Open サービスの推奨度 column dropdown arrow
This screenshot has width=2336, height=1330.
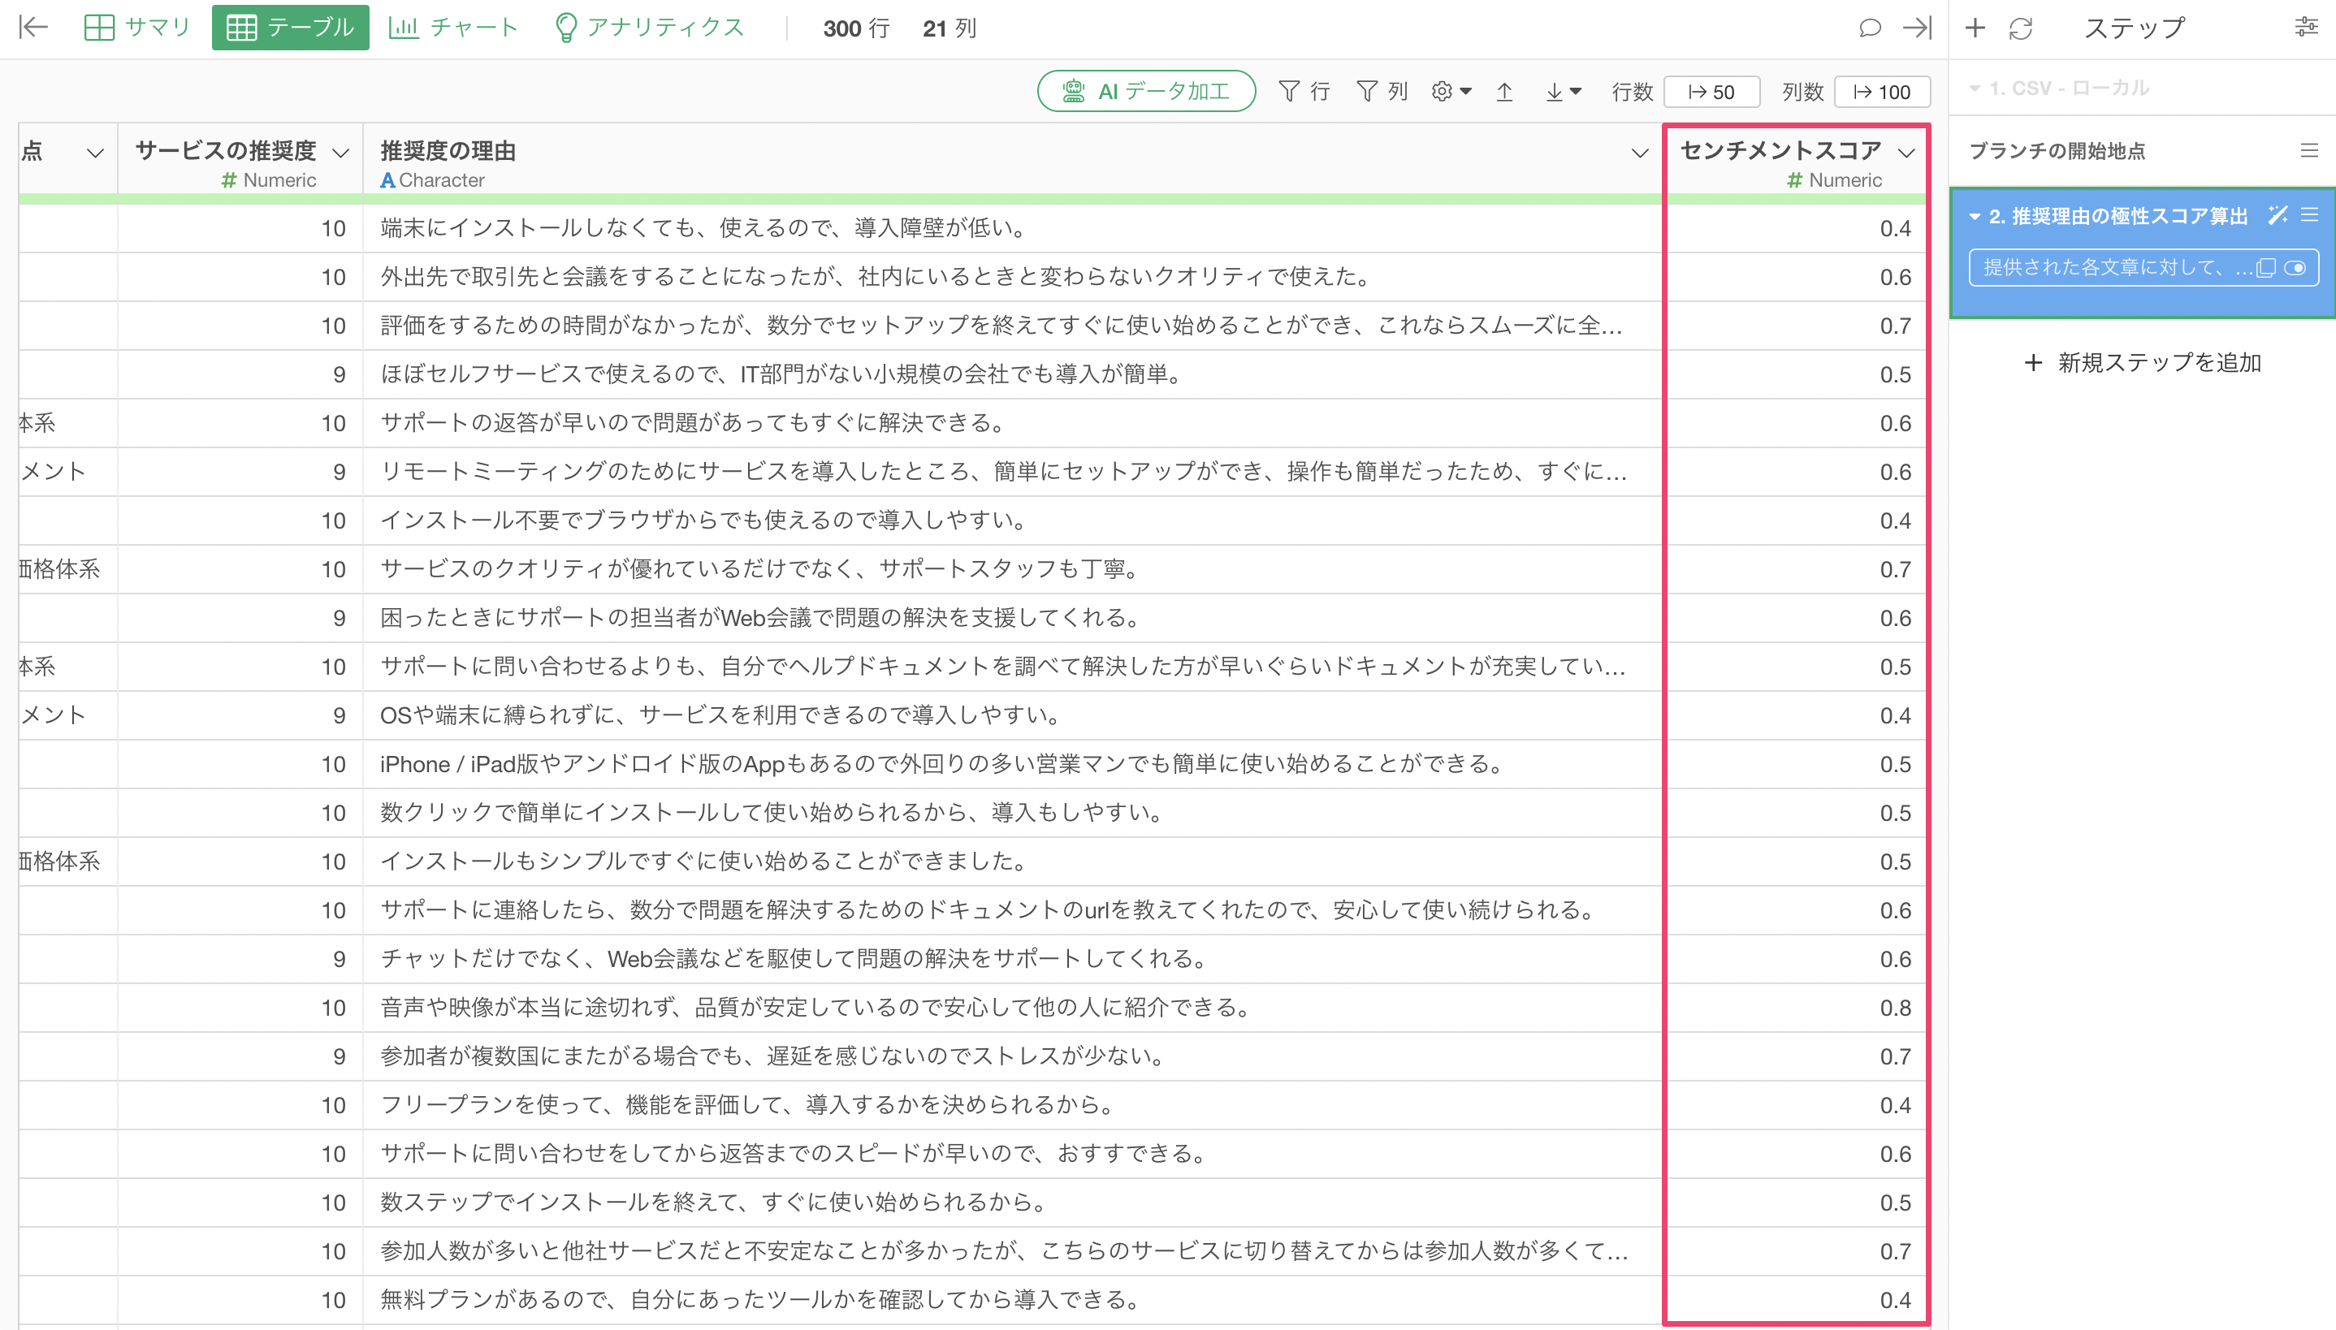click(x=341, y=153)
